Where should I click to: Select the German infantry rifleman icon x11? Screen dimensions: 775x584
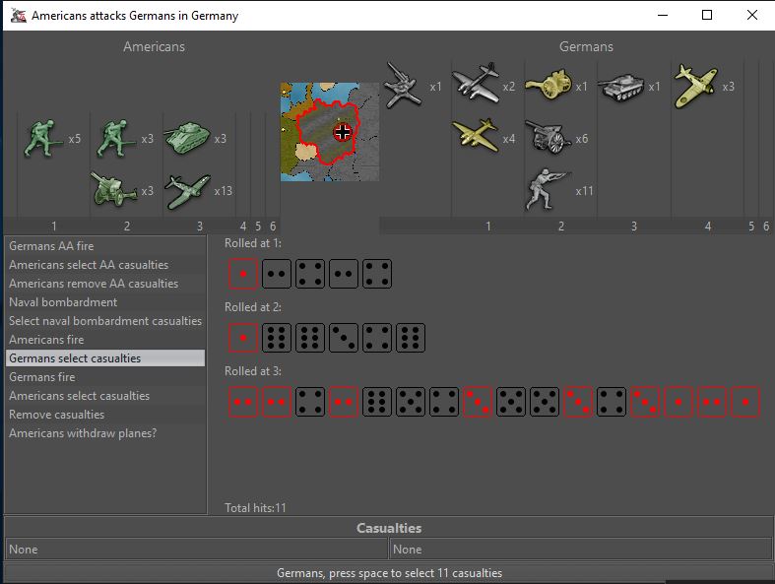[548, 190]
